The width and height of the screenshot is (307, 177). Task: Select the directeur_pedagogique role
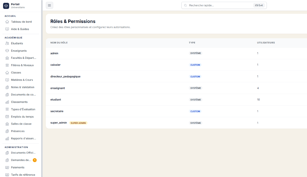click(x=65, y=76)
